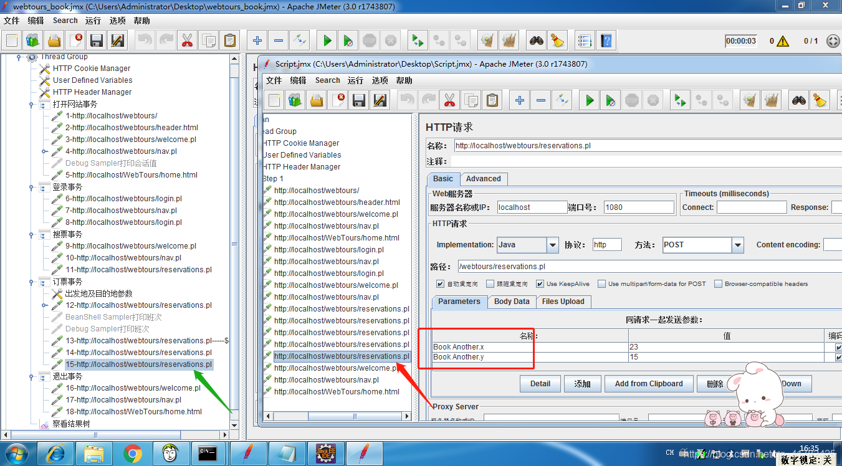Launch Google Chrome from the taskbar
The image size is (842, 466).
pyautogui.click(x=132, y=454)
